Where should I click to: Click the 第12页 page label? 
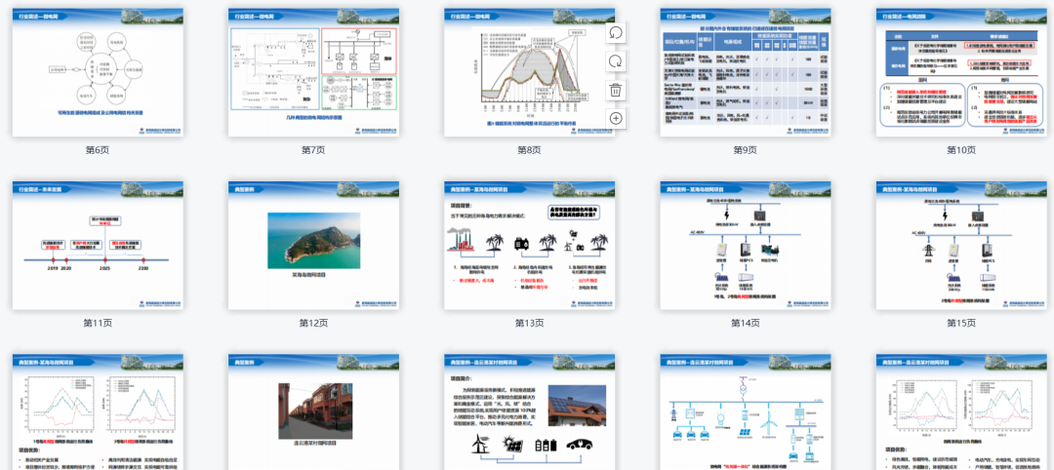pyautogui.click(x=314, y=323)
